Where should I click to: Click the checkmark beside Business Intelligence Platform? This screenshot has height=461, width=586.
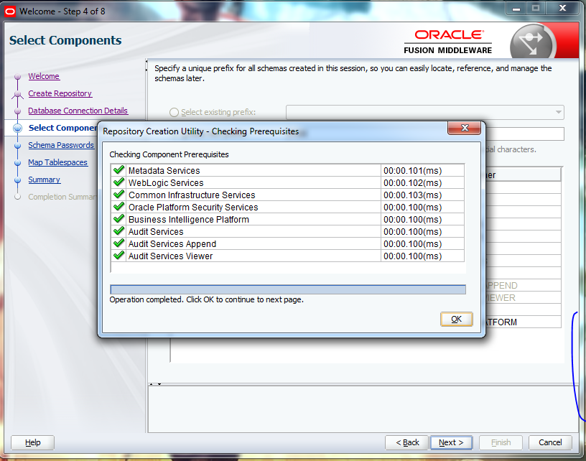pos(118,219)
